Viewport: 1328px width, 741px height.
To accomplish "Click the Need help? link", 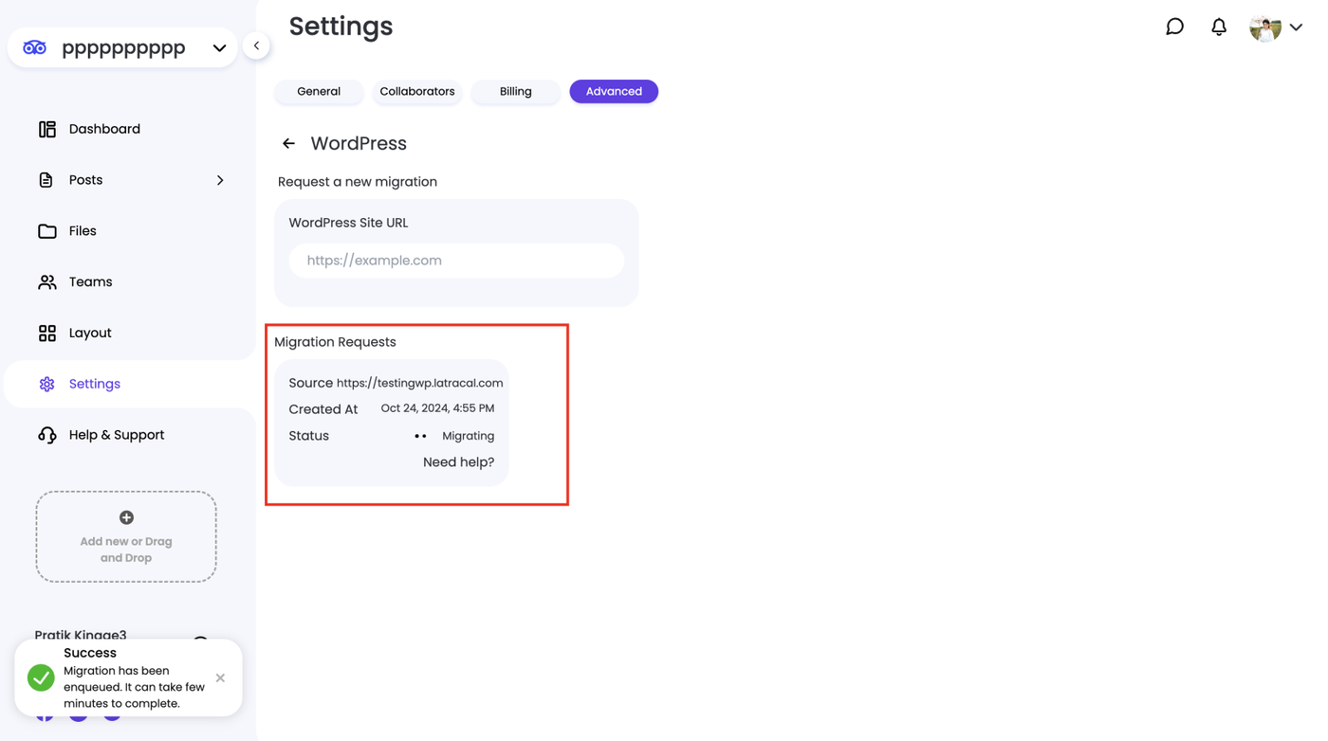I will point(458,462).
